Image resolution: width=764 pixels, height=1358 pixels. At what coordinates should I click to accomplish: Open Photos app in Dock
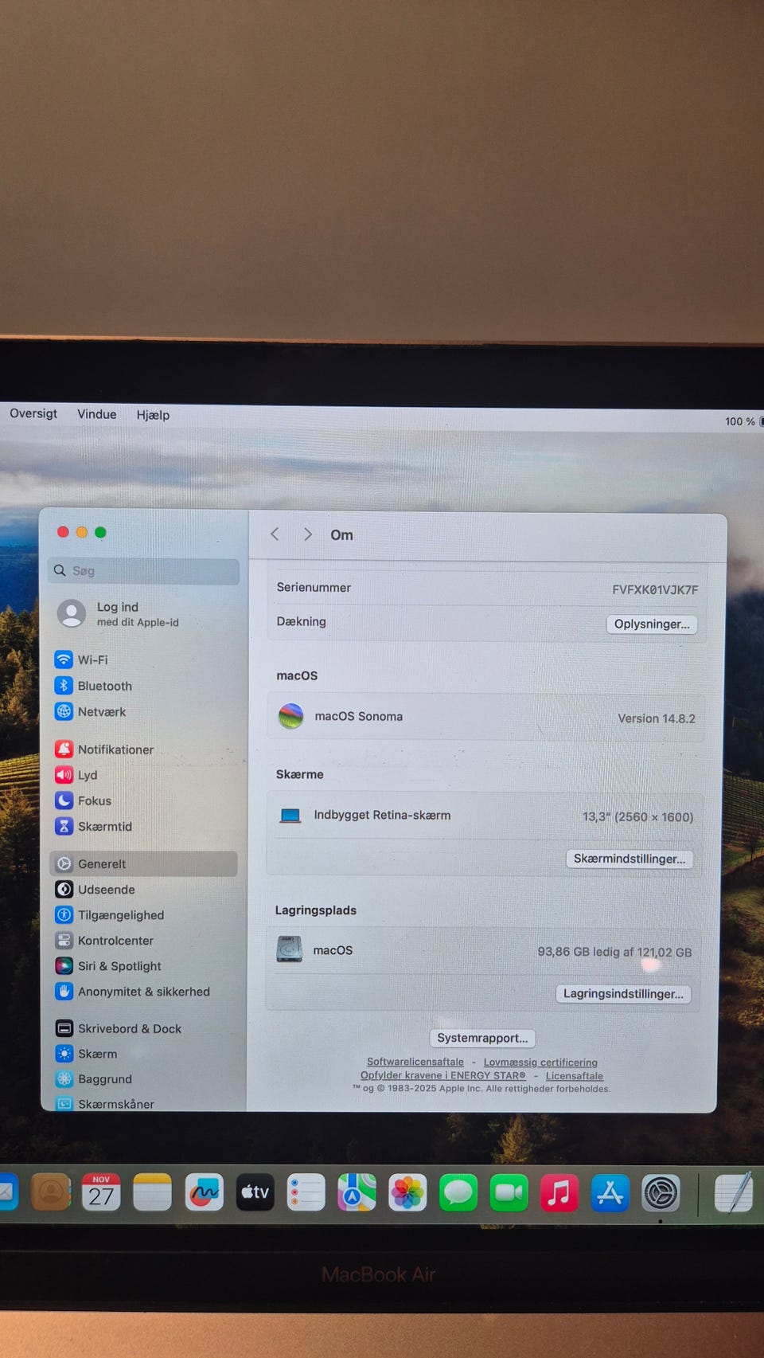[407, 1192]
